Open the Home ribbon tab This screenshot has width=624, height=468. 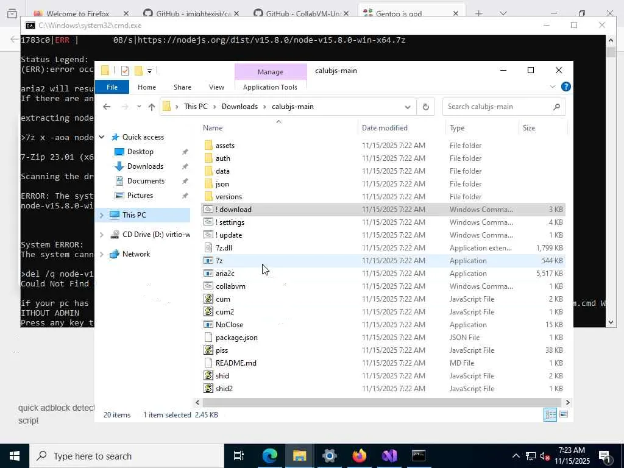147,87
